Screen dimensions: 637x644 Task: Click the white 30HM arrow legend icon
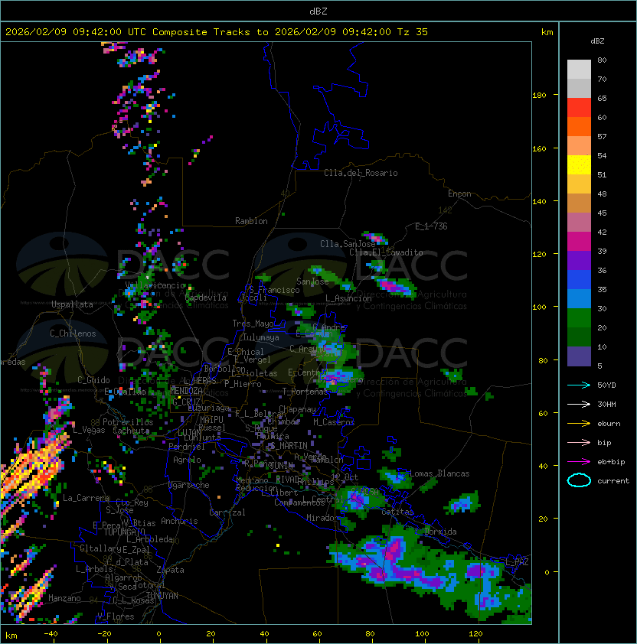tap(579, 404)
